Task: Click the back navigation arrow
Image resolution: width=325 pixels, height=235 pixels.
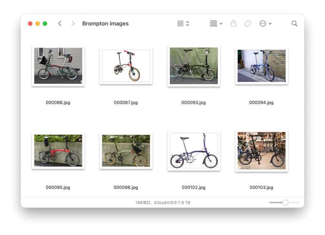Action: [x=60, y=24]
